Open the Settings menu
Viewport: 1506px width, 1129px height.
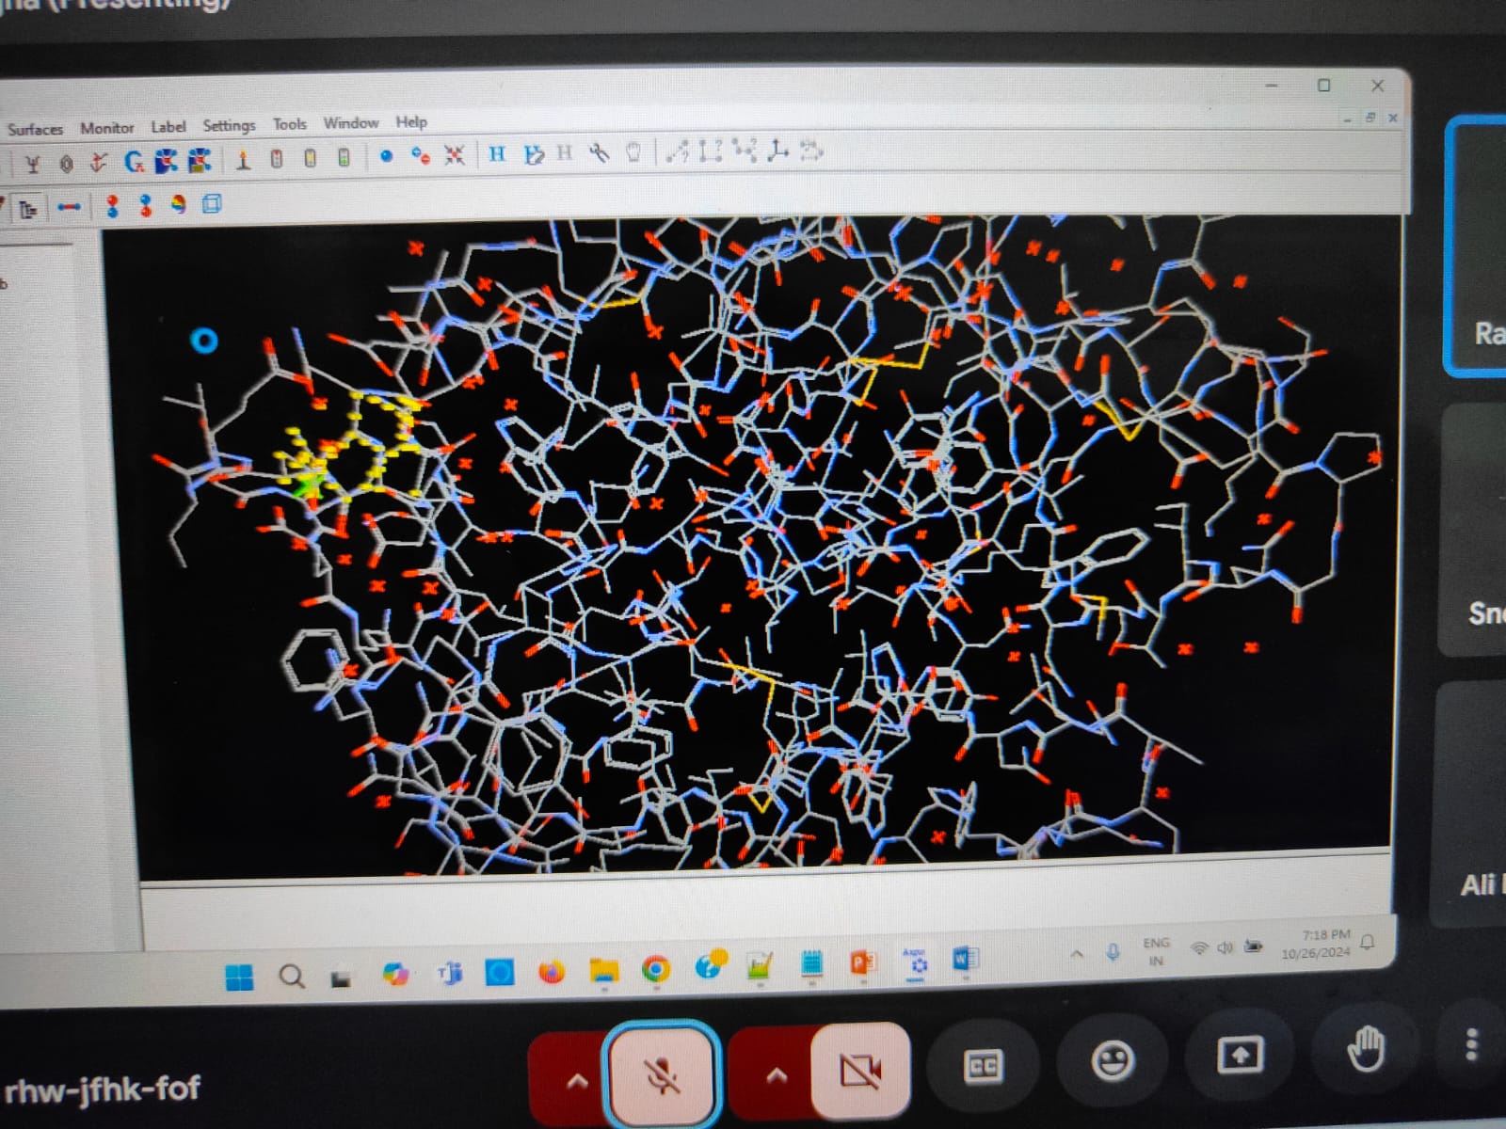tap(229, 125)
